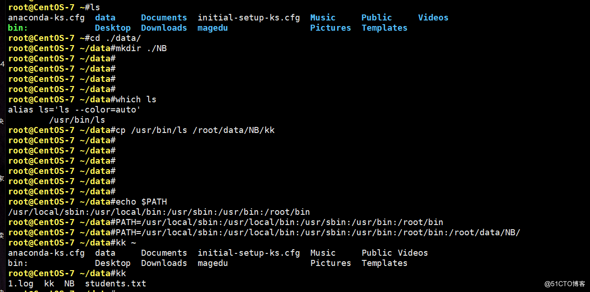Click the alias ls='ls --color=auto' output line

[74, 110]
